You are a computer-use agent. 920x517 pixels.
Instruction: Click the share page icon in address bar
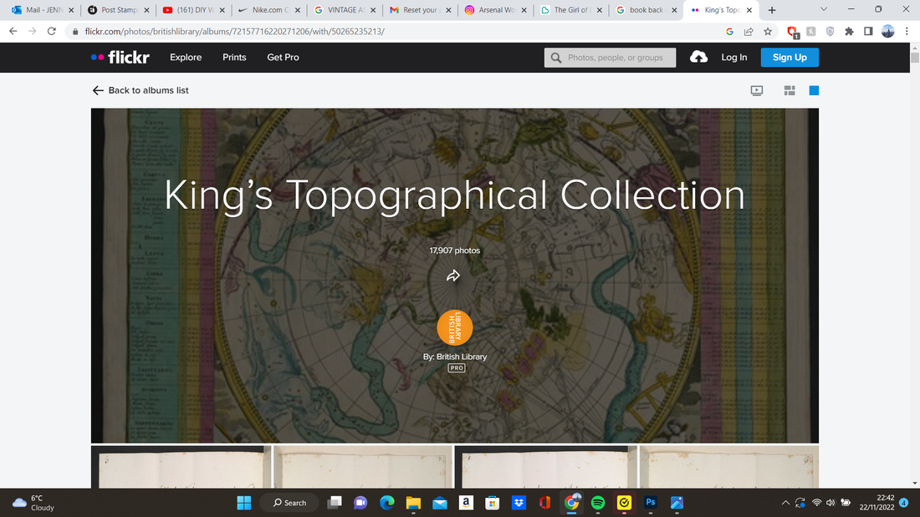(749, 32)
